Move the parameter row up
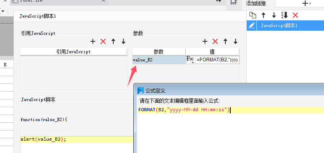The width and height of the screenshot is (324, 153). (x=225, y=41)
